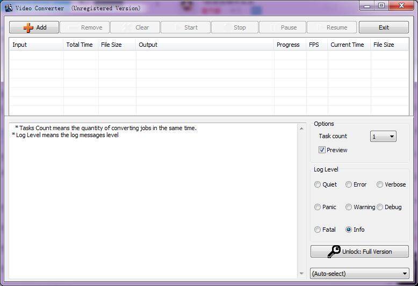Start the conversion with Start button
This screenshot has height=286, width=418.
pyautogui.click(x=185, y=27)
